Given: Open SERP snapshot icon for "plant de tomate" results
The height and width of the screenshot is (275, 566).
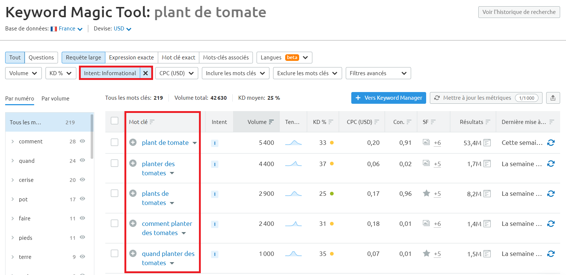Looking at the screenshot, I should click(487, 143).
